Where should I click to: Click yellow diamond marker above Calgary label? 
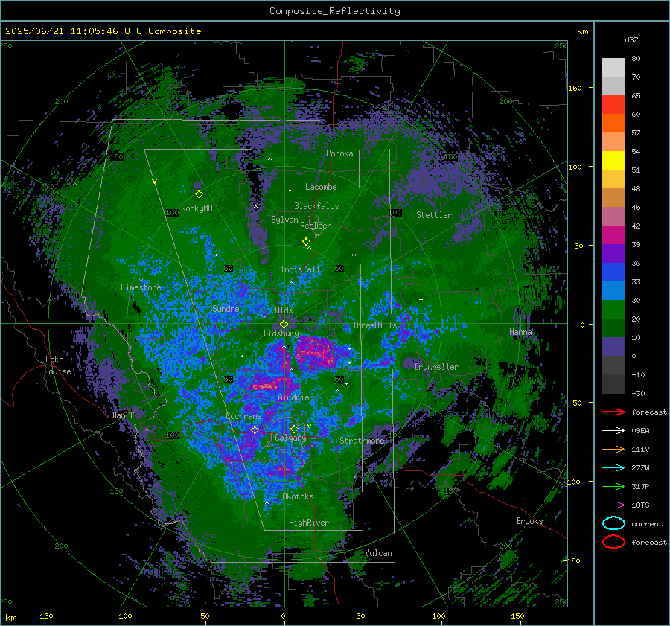294,429
